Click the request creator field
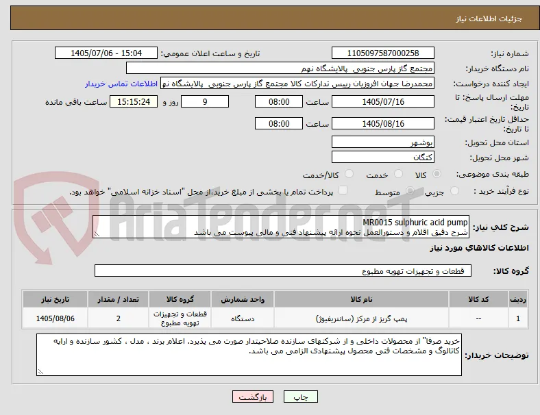 click(297, 84)
